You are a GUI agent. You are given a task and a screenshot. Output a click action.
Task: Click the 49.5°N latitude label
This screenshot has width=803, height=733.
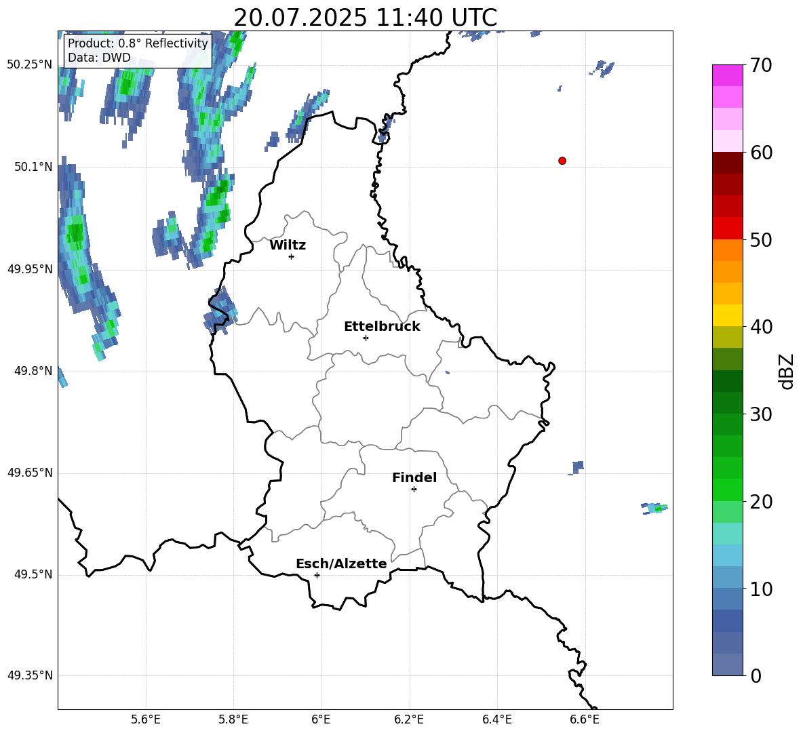pos(33,575)
